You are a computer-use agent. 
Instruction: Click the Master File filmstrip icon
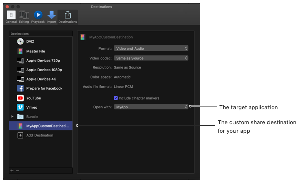pos(20,51)
